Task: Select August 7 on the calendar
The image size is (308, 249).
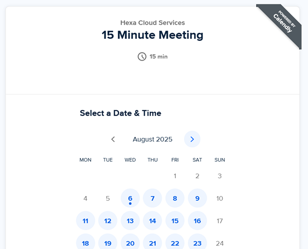Action: (152, 199)
